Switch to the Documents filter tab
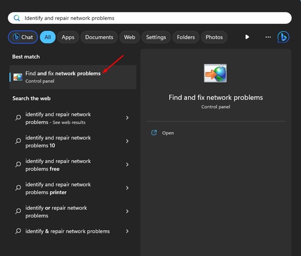This screenshot has height=256, width=301. [99, 37]
